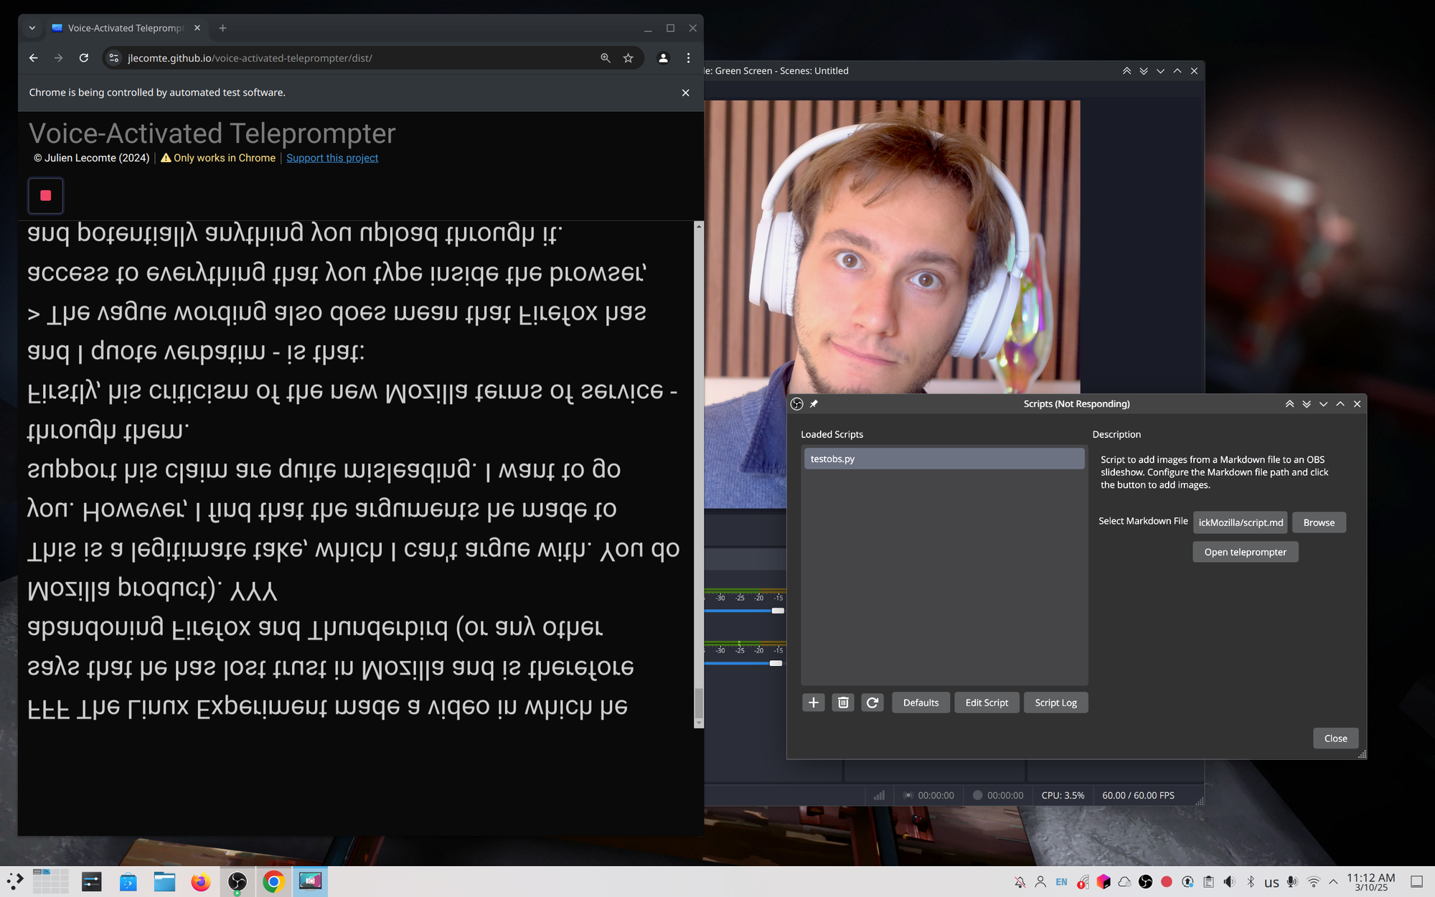Viewport: 1435px width, 897px height.
Task: Click keep-above arrows in OBS main titlebar
Action: (x=1126, y=71)
